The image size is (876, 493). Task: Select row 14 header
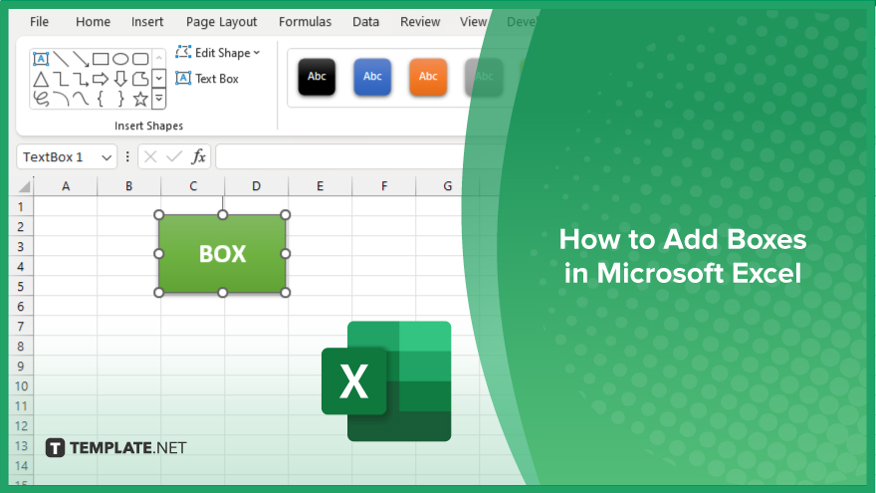click(21, 466)
